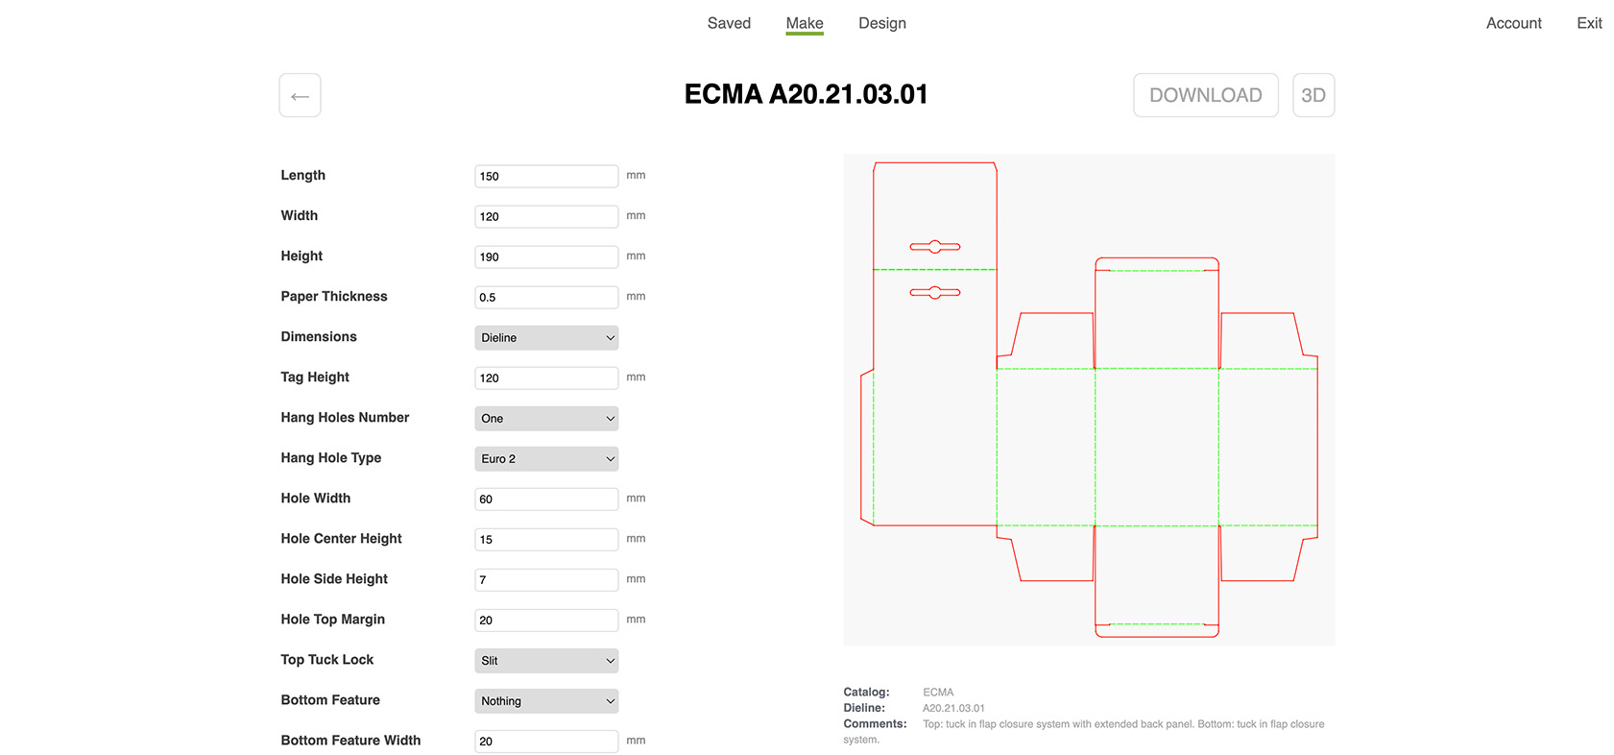Select the Height value field

pos(545,256)
